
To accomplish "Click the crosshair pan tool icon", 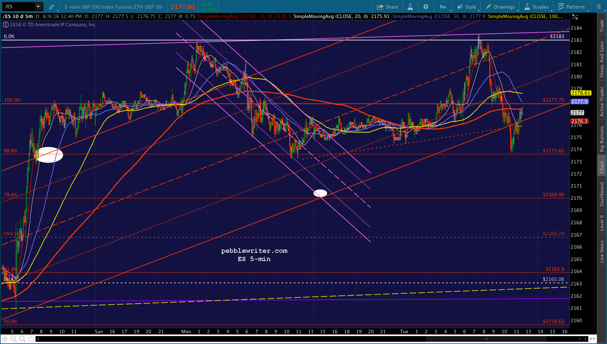I will (x=5, y=339).
